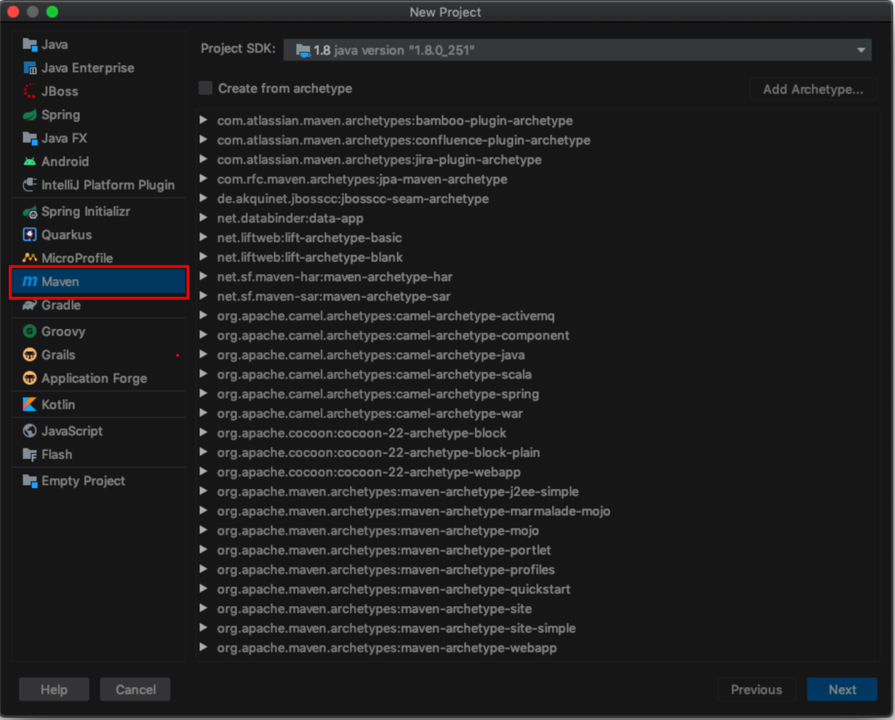Choose Kotlin in the project list
The image size is (895, 720).
pyautogui.click(x=99, y=405)
